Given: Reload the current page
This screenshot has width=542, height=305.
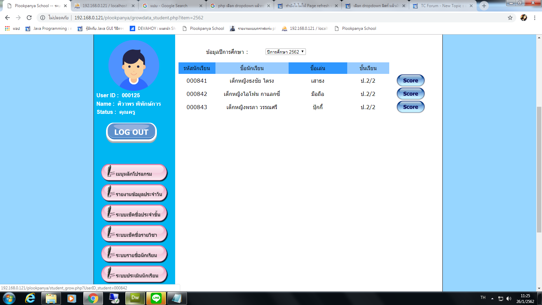Looking at the screenshot, I should pyautogui.click(x=29, y=18).
